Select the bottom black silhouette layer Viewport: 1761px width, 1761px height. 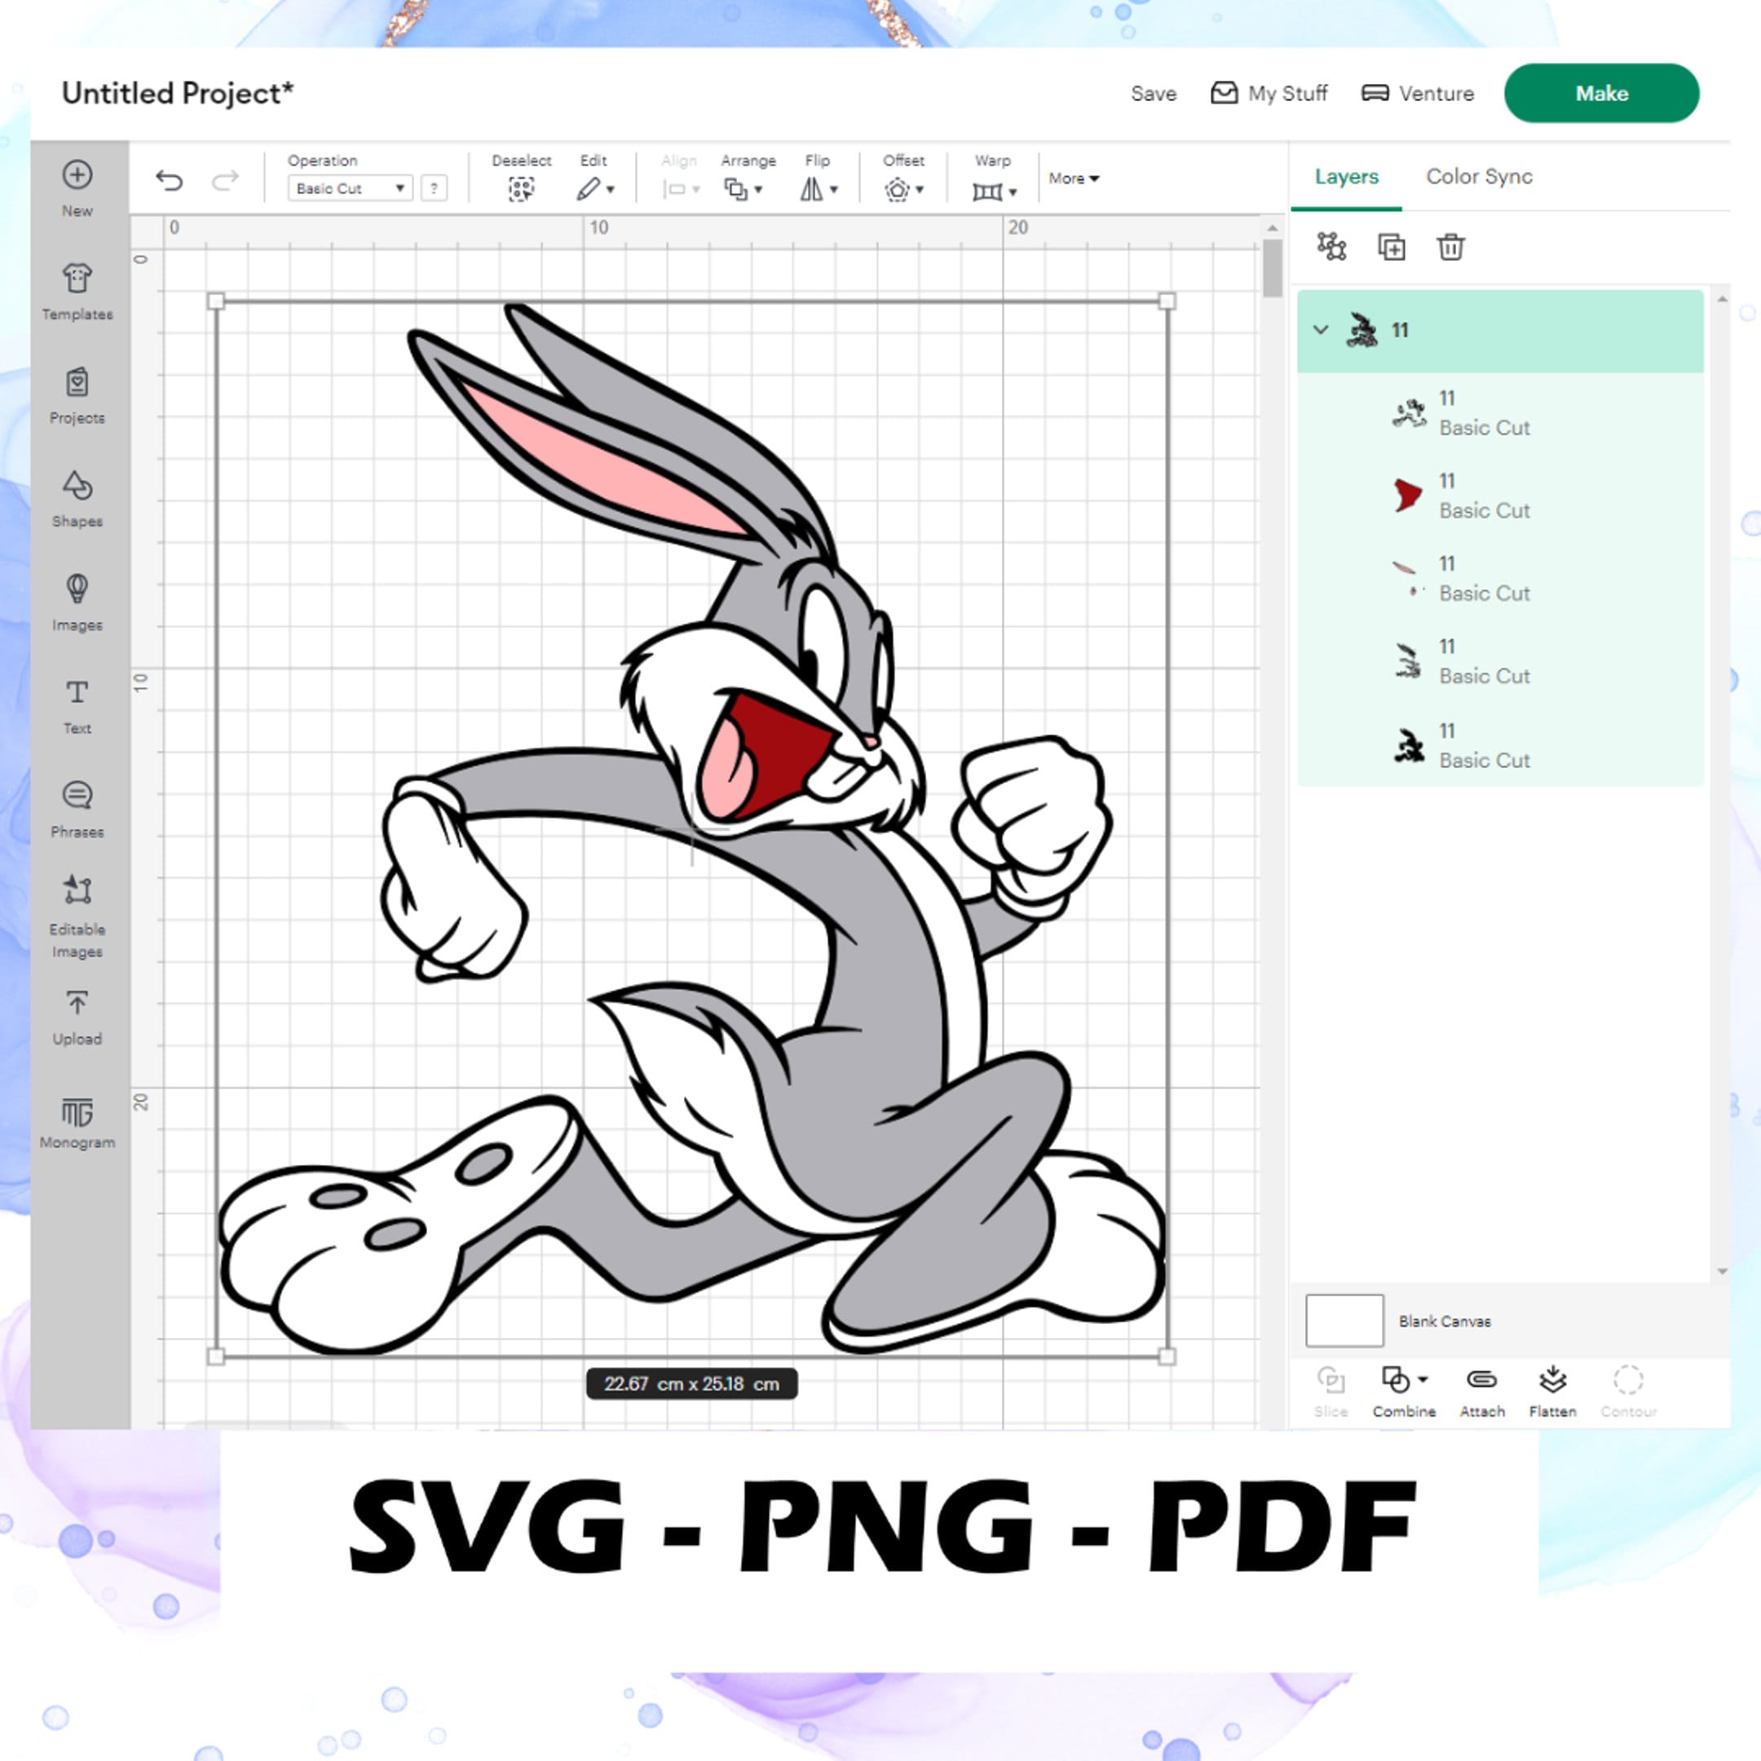point(1500,746)
